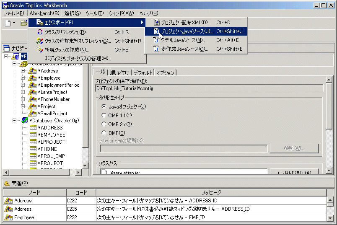Switch to the オプション tab
This screenshot has height=225, width=337.
coord(165,72)
